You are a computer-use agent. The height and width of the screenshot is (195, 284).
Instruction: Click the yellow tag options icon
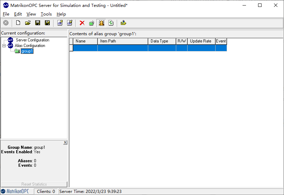point(123,23)
